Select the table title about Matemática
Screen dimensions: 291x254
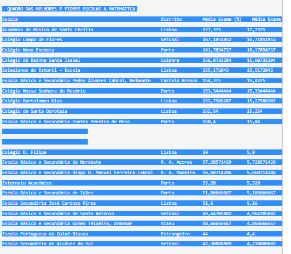[x=69, y=9]
